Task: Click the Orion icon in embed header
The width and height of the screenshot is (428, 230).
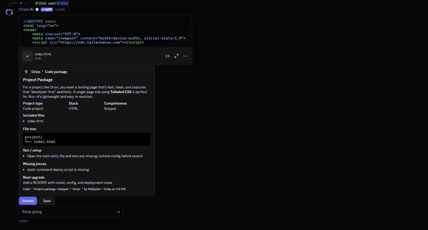Action: [x=26, y=72]
